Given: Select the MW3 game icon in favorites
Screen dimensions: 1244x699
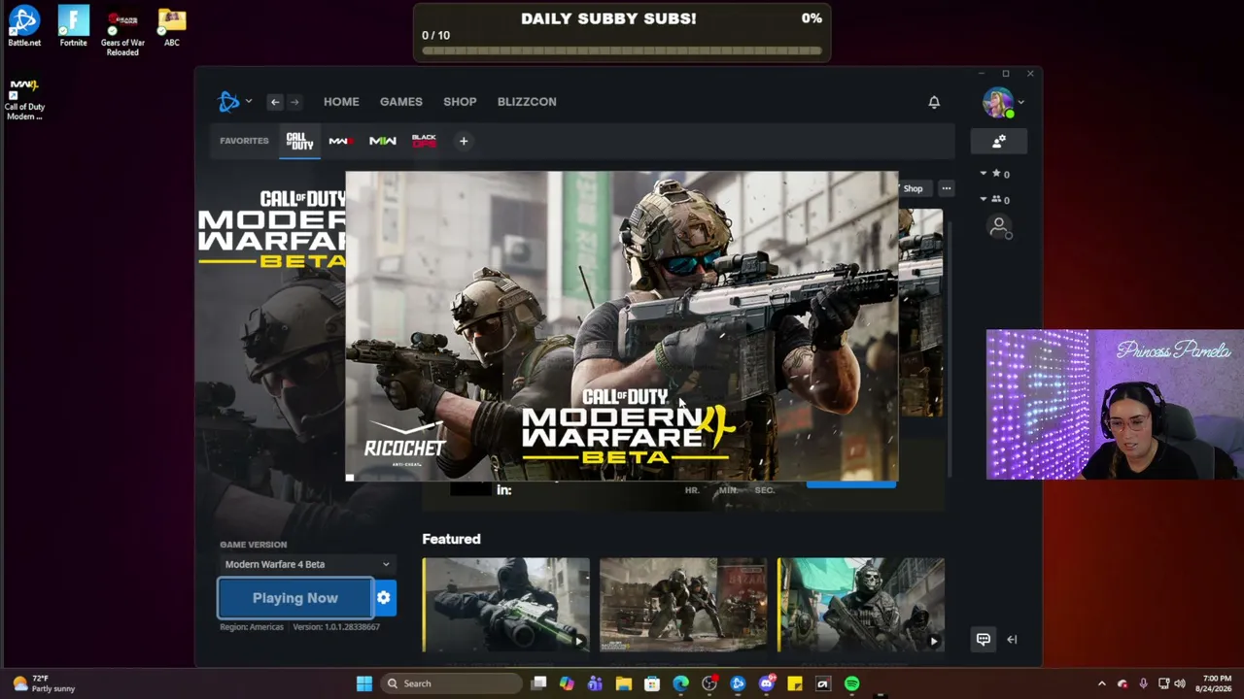Looking at the screenshot, I should pyautogui.click(x=340, y=142).
